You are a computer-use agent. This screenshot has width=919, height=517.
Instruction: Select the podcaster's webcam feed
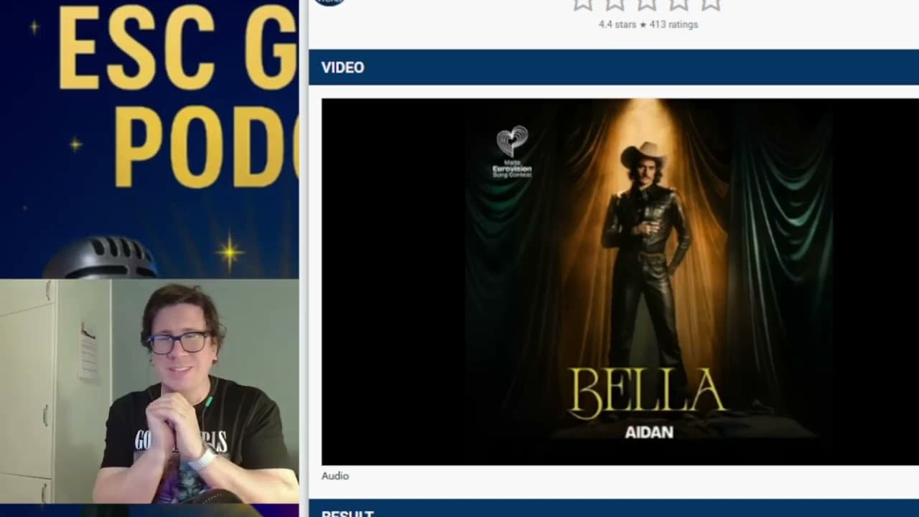149,391
